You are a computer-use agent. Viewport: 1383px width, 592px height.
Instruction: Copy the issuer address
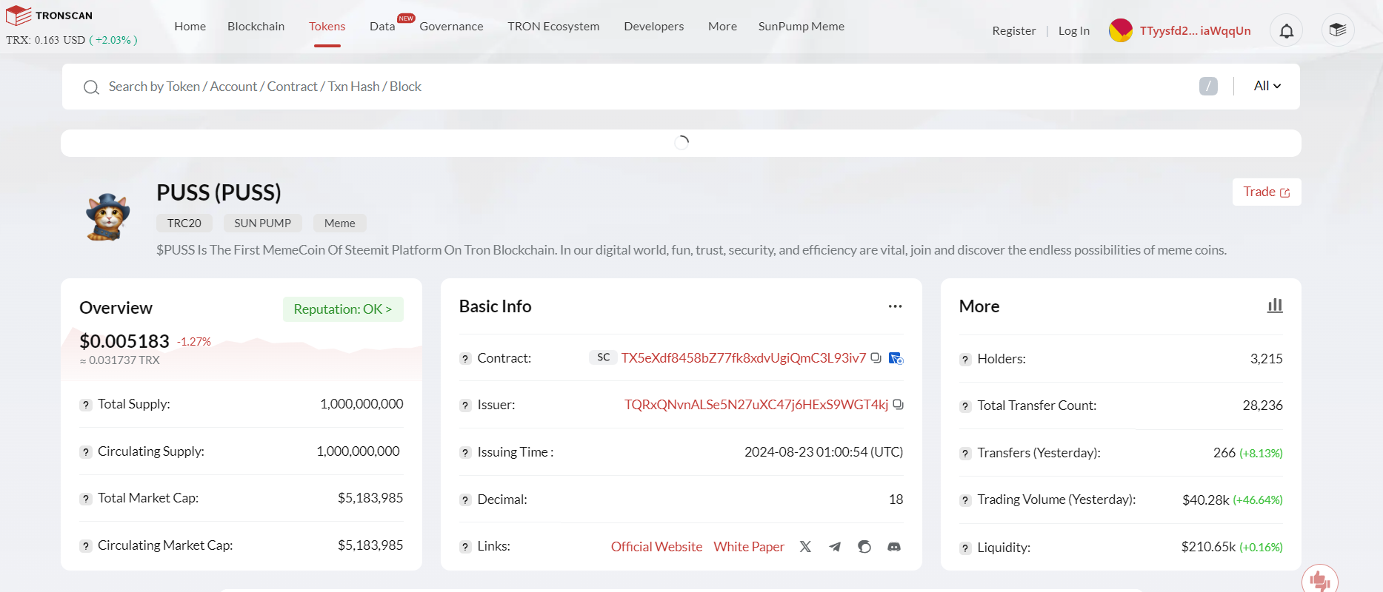[898, 405]
